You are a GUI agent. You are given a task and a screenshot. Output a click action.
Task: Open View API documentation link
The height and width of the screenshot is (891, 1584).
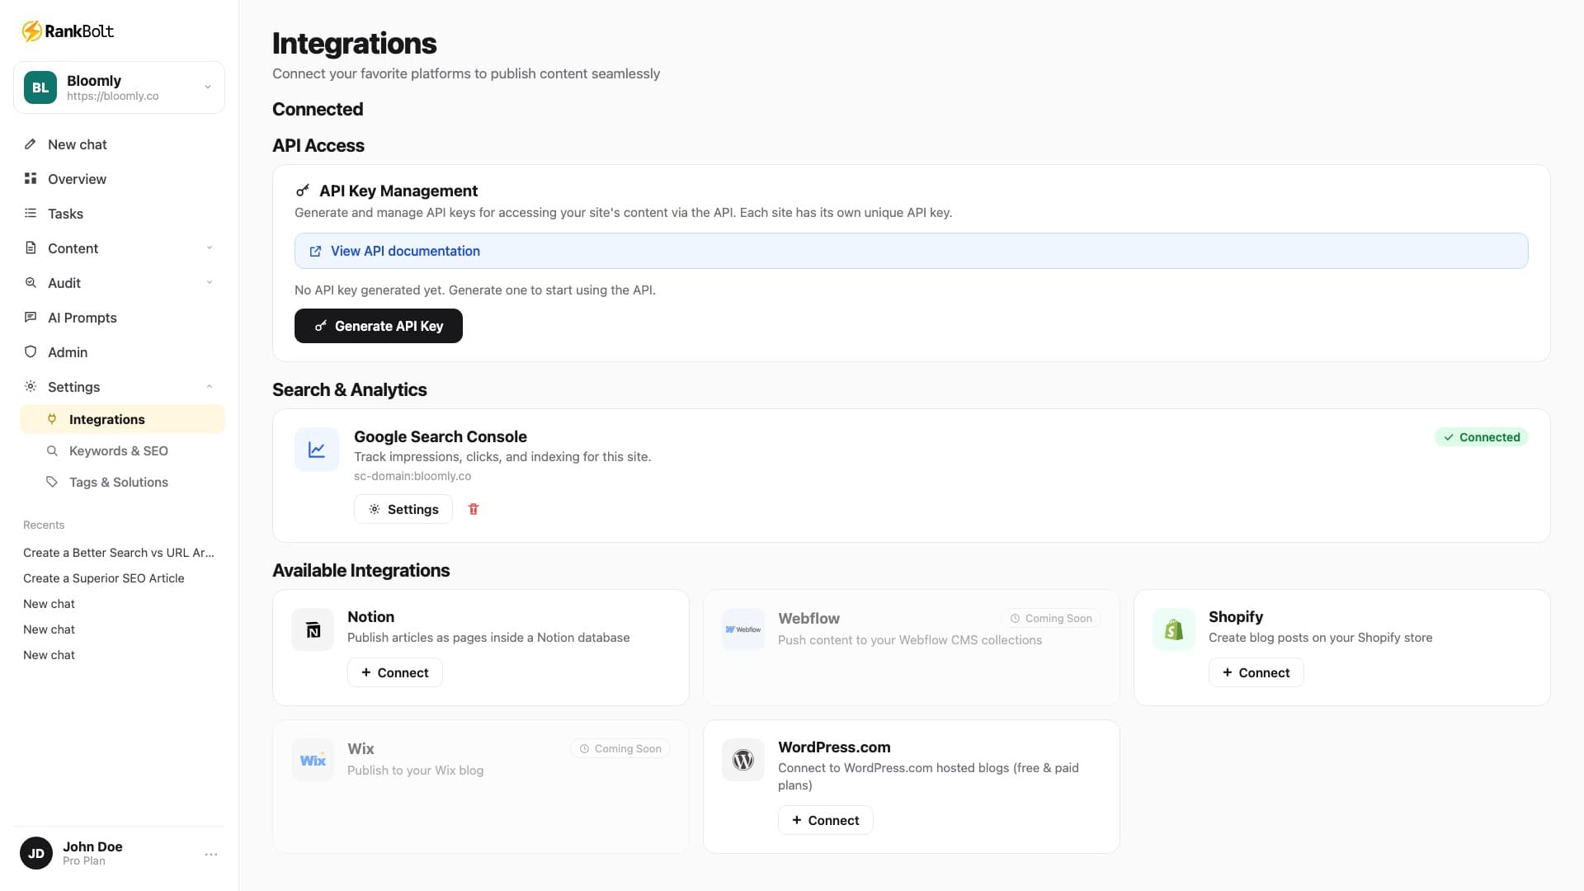(911, 251)
